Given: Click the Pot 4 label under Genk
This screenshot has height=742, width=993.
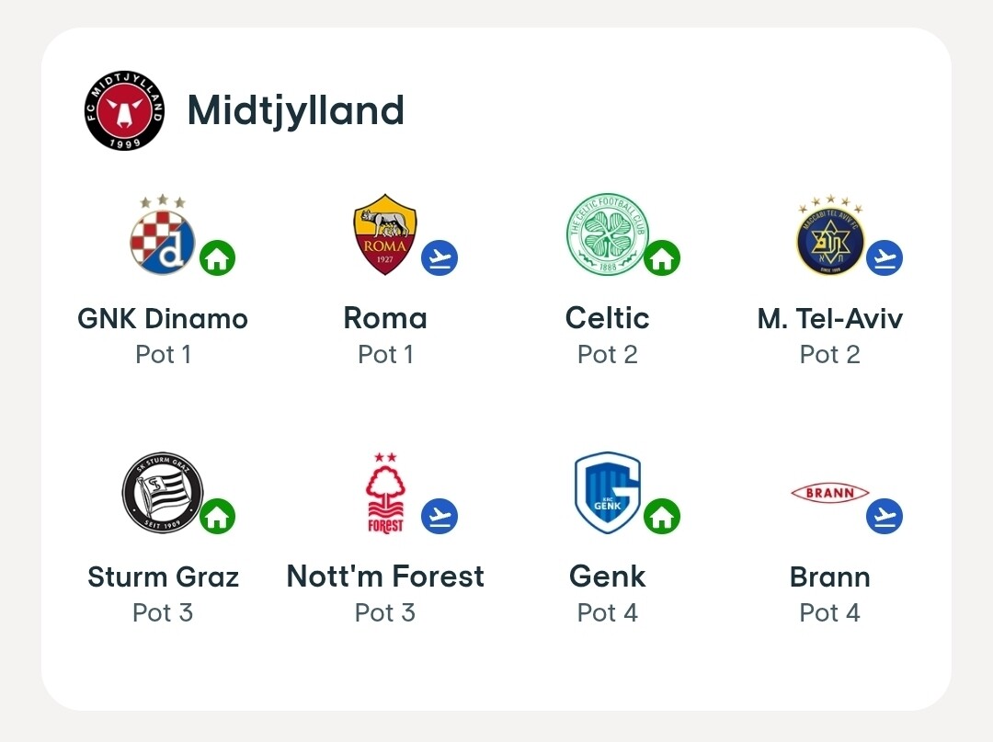Looking at the screenshot, I should 608,612.
